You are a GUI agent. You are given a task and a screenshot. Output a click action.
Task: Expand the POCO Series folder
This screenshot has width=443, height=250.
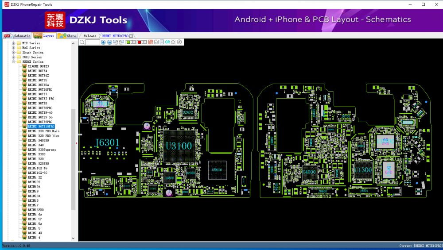13,57
